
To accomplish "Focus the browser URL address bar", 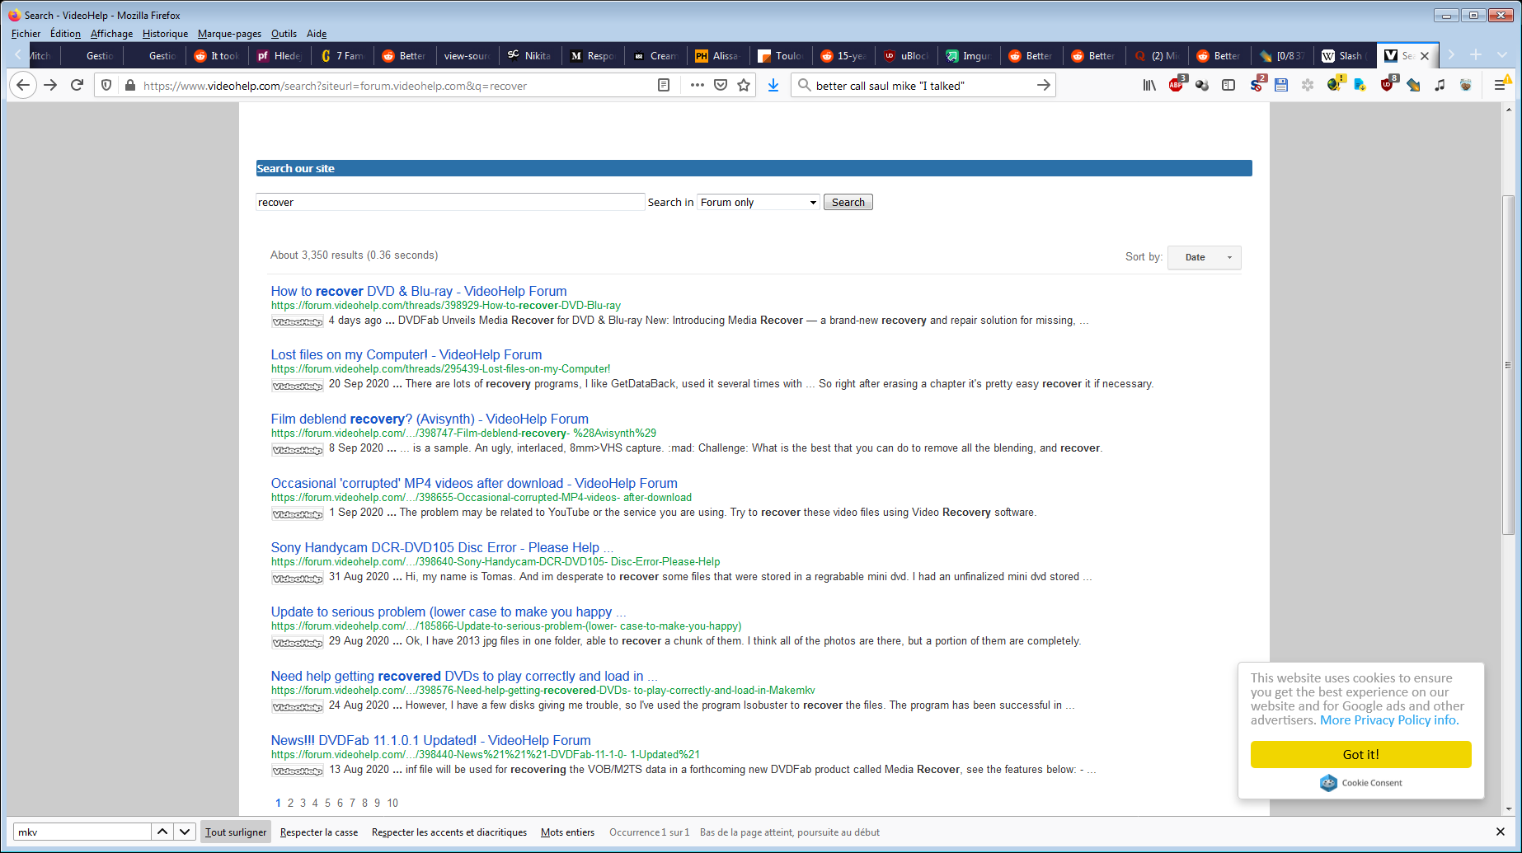I will 396,85.
